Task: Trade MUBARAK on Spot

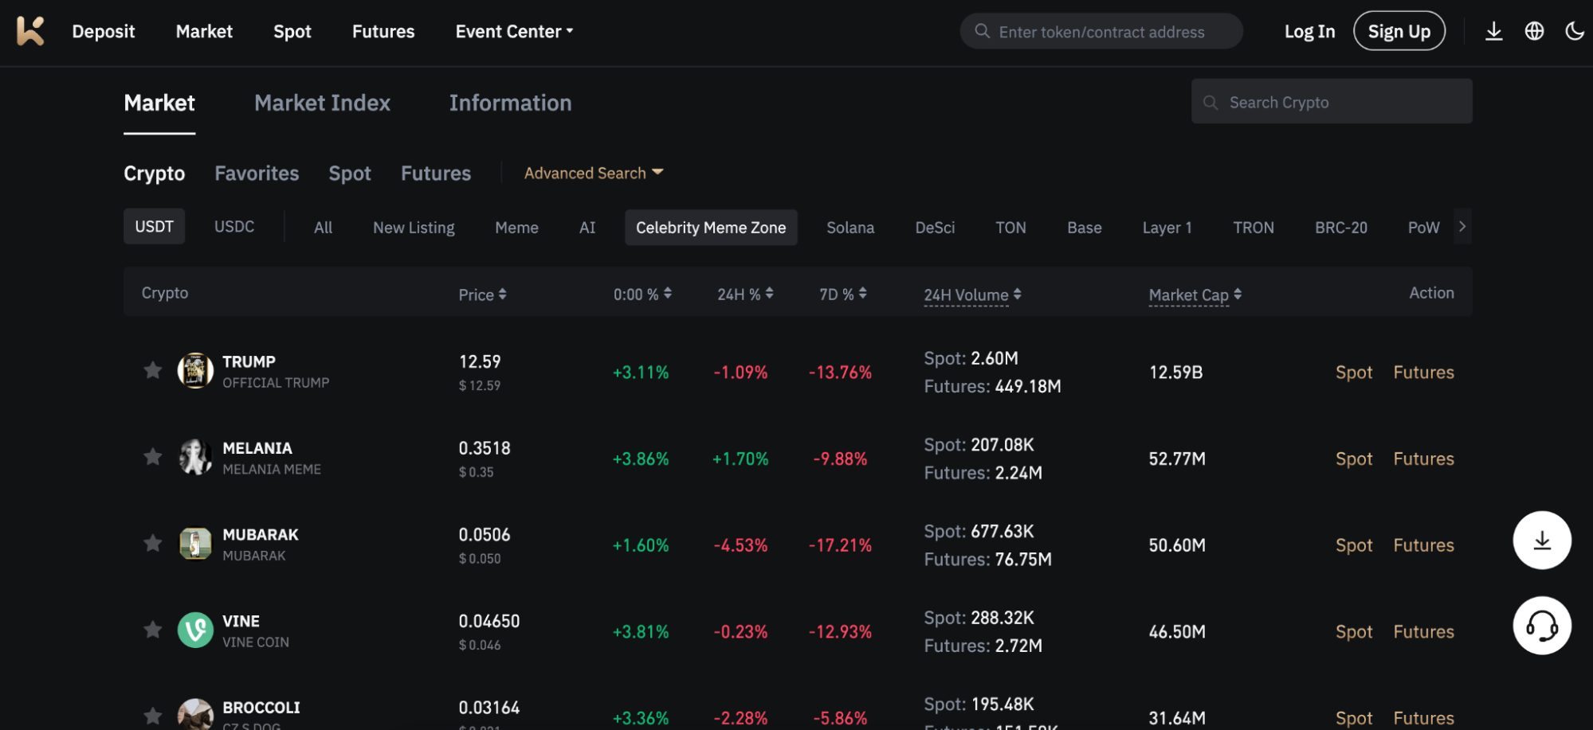Action: (x=1354, y=545)
